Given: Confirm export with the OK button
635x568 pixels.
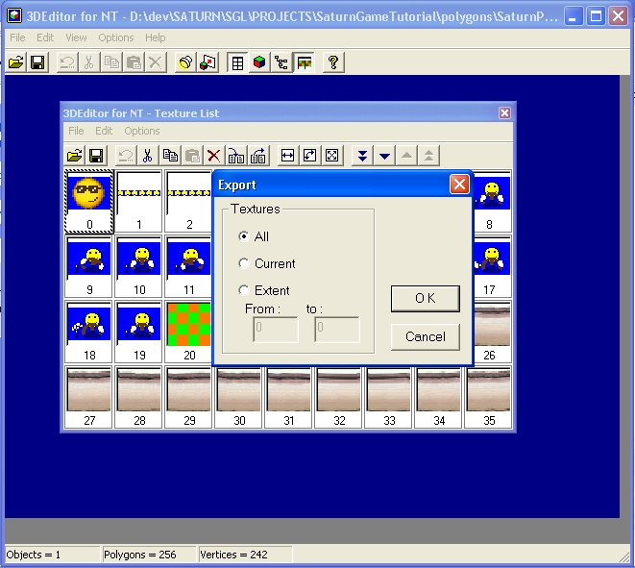Looking at the screenshot, I should pyautogui.click(x=426, y=299).
